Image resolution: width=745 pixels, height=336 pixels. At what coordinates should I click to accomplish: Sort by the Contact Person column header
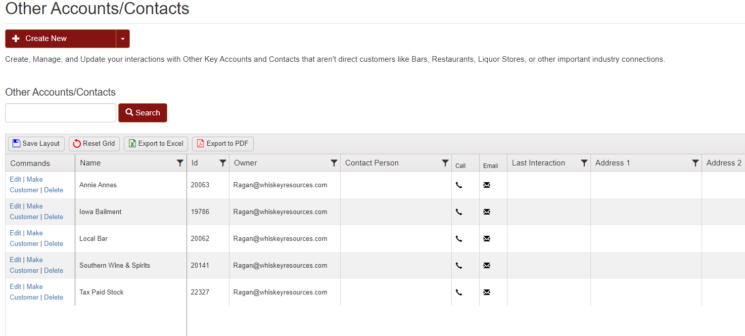(x=372, y=163)
